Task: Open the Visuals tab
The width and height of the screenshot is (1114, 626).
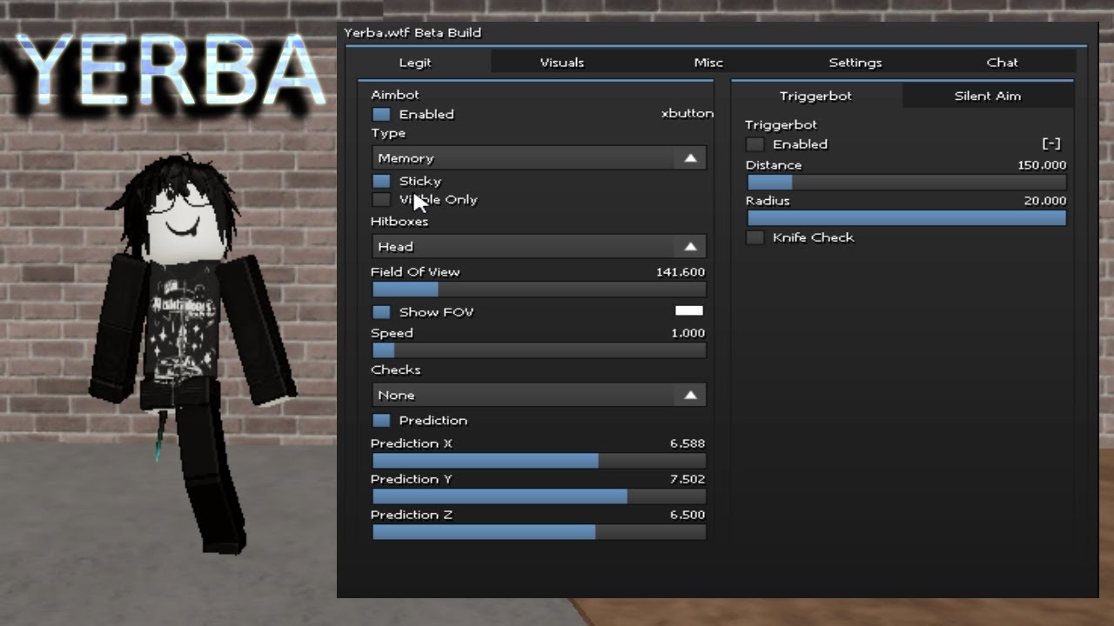Action: (x=561, y=63)
